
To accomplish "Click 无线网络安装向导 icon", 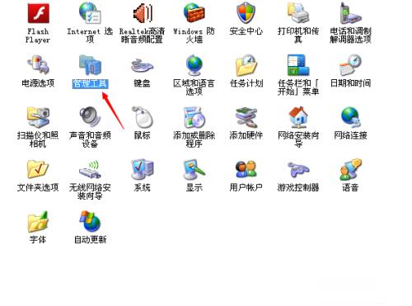I will 90,169.
